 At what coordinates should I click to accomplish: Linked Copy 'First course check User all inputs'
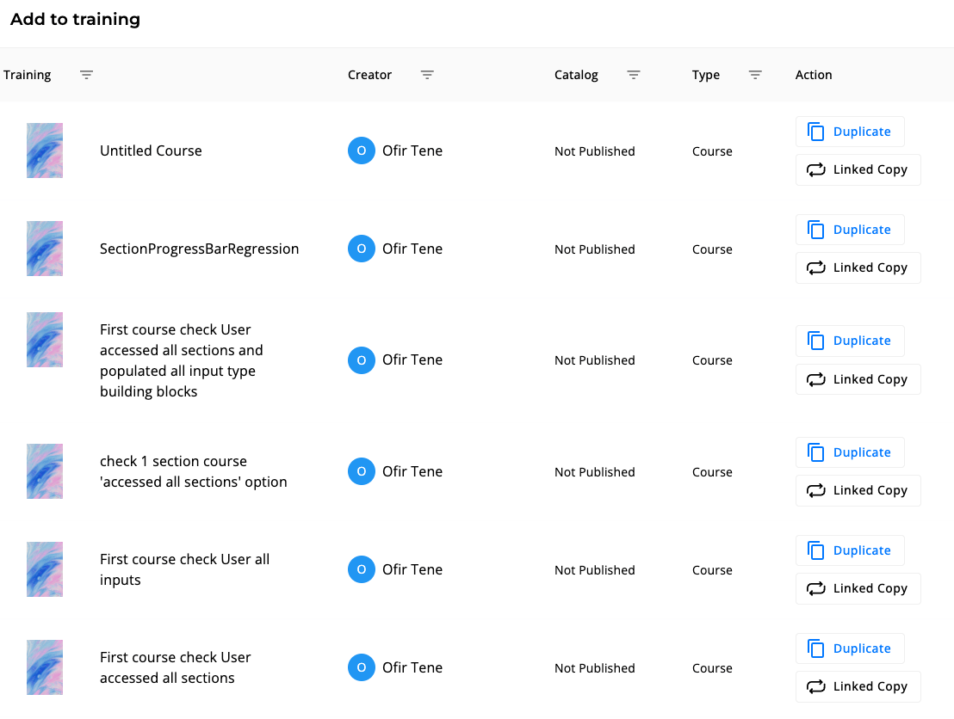click(x=858, y=588)
